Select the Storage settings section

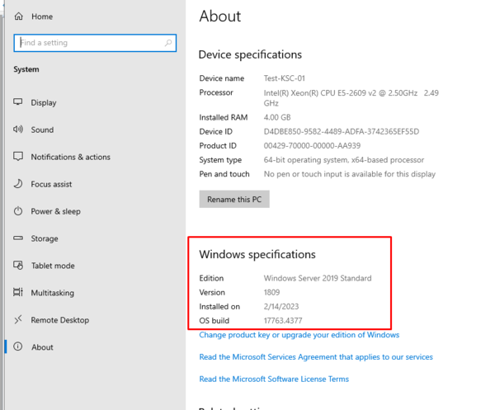tap(45, 239)
